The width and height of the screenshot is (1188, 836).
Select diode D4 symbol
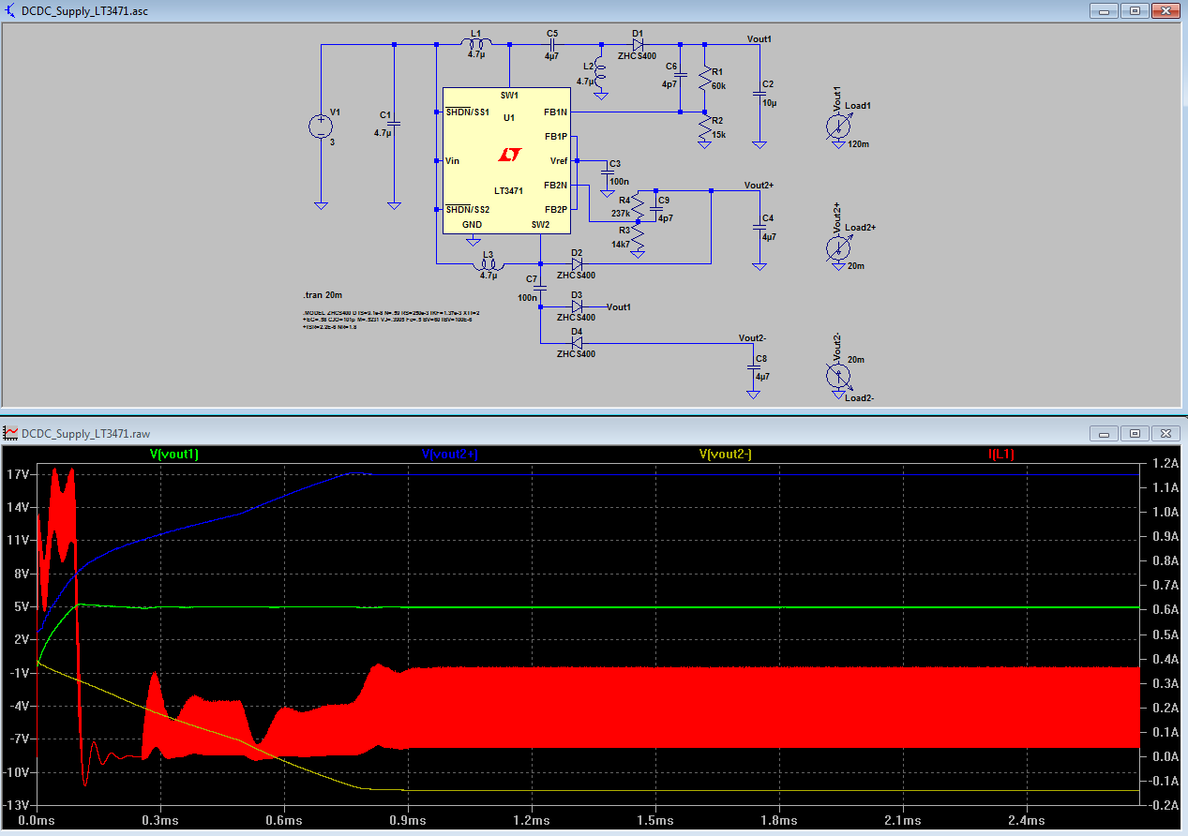click(x=577, y=343)
